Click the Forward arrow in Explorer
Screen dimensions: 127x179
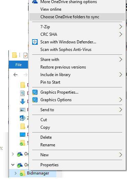tap(26, 75)
